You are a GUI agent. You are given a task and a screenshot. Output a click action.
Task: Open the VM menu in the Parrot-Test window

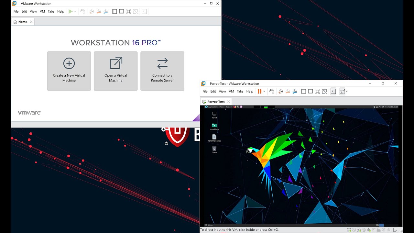(231, 92)
